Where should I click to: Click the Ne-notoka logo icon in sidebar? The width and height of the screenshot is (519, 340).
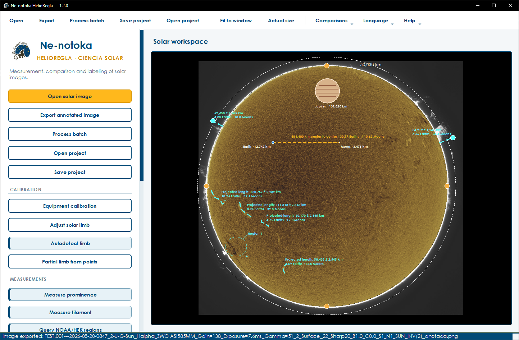(21, 51)
